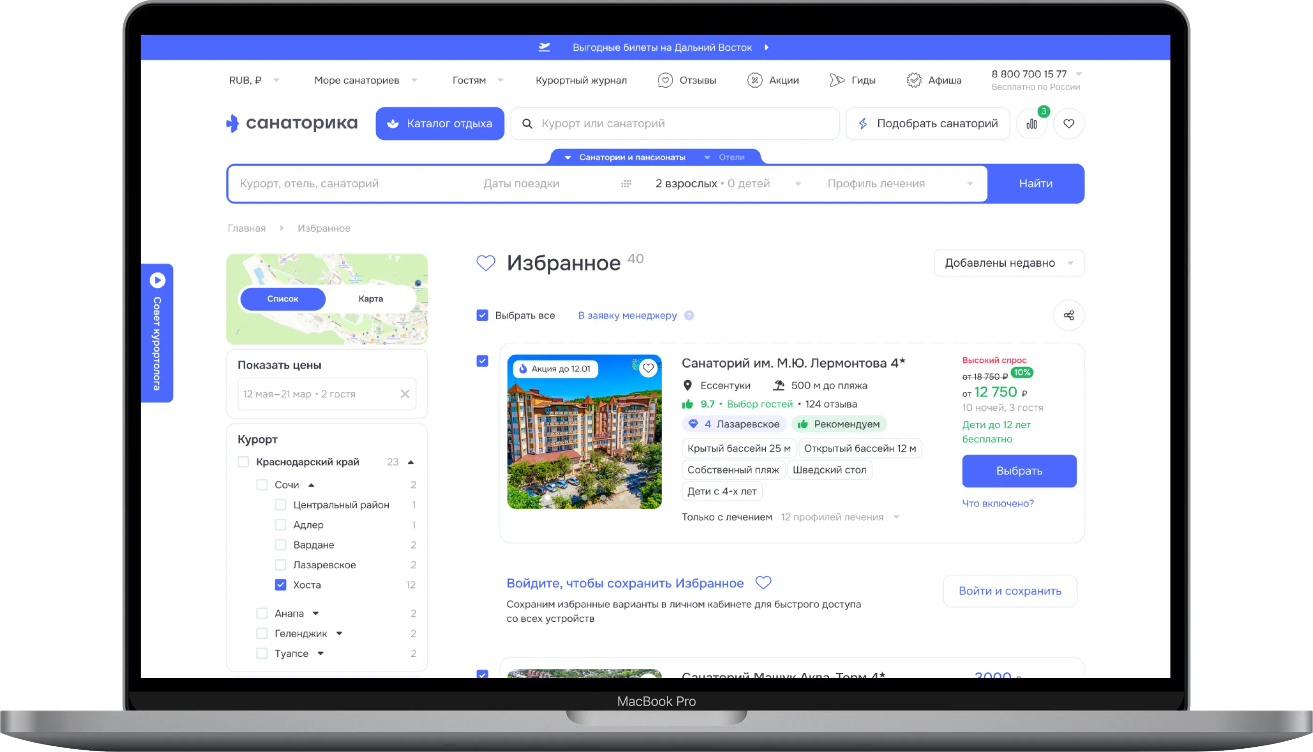The height and width of the screenshot is (752, 1313).
Task: Click the share icon button
Action: pos(1069,315)
